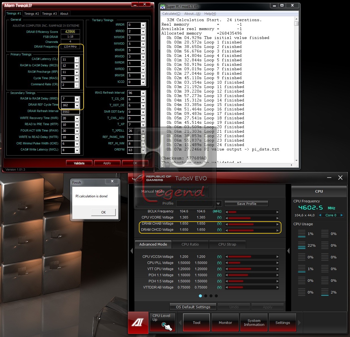The image size is (350, 337).
Task: Open CAS# Latency (CL) dropdown
Action: point(77,60)
